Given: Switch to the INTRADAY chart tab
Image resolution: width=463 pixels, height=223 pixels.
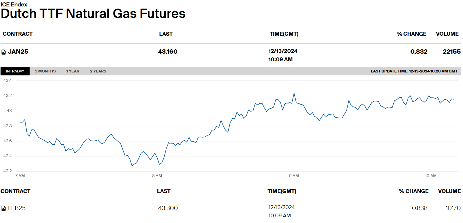Looking at the screenshot, I should (x=15, y=71).
